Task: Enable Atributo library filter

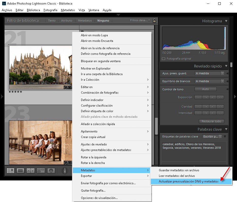Action: [67, 21]
